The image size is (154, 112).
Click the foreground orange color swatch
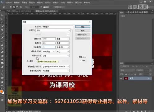[2, 91]
